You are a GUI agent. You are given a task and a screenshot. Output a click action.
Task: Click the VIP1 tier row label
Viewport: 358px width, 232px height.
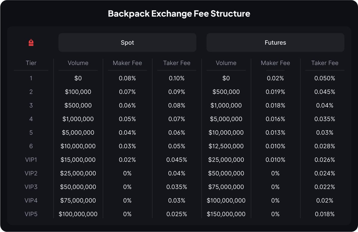point(31,160)
